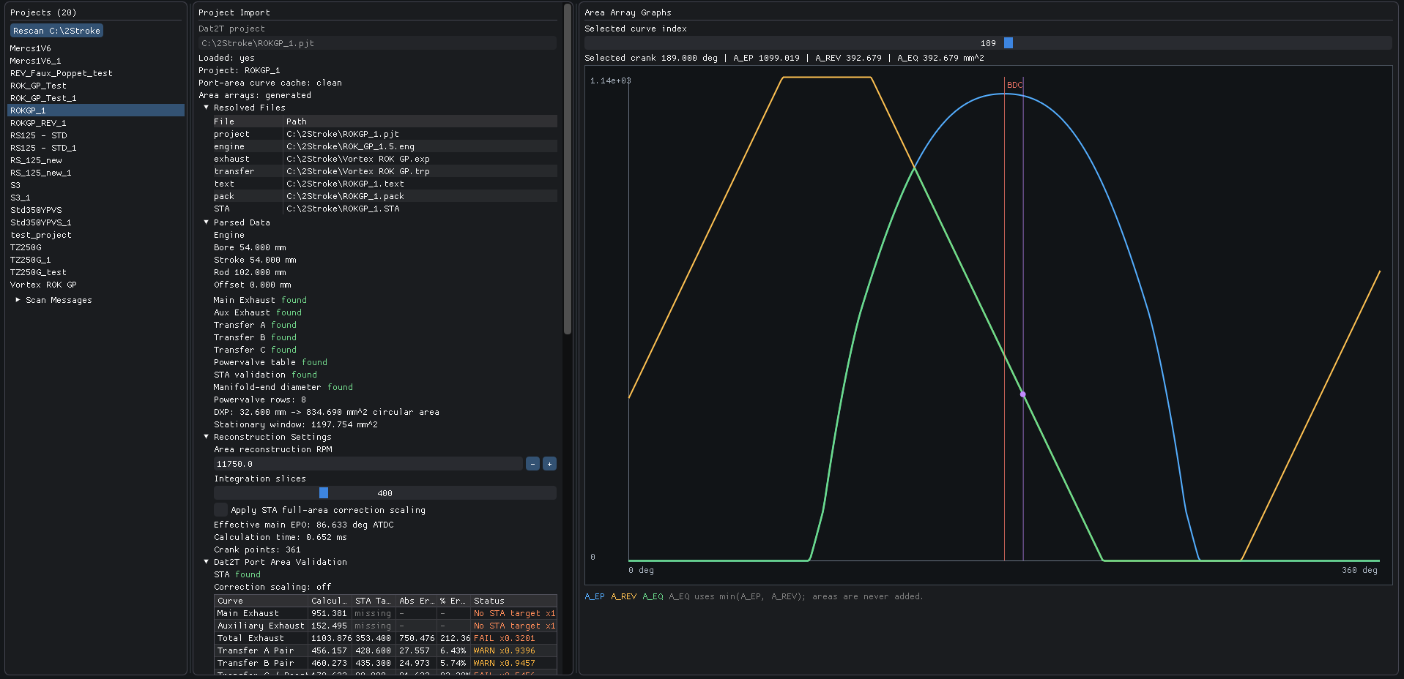
Task: Click the Integration slices slider handle
Action: point(324,493)
